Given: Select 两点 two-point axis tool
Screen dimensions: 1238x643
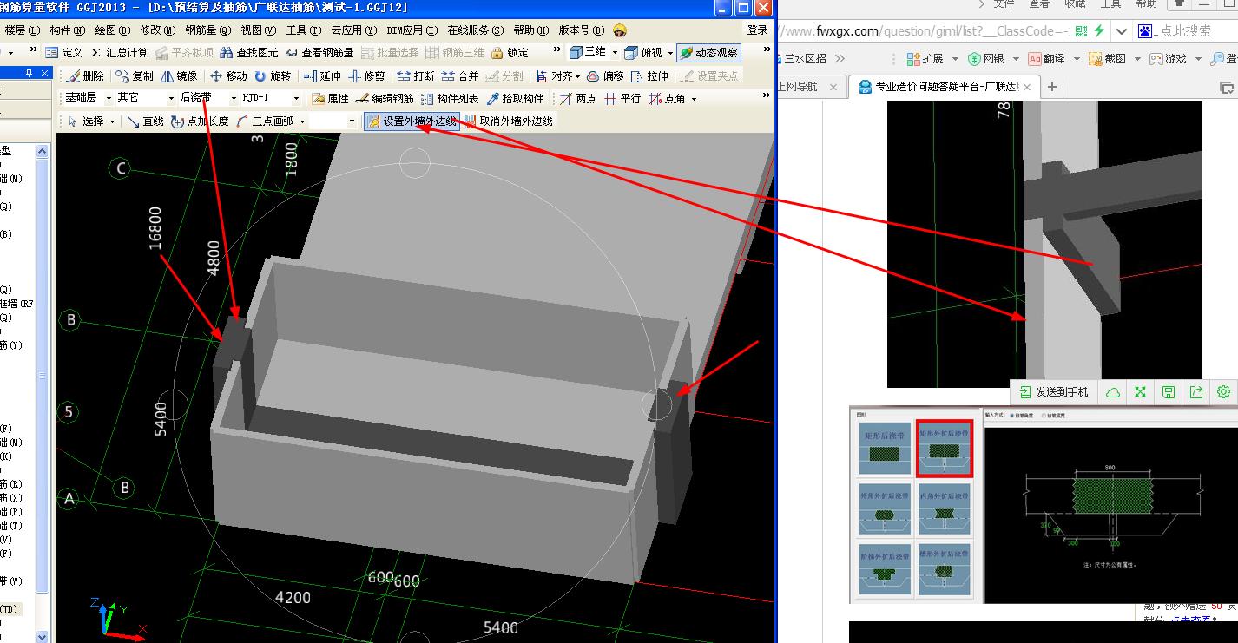Looking at the screenshot, I should (578, 99).
